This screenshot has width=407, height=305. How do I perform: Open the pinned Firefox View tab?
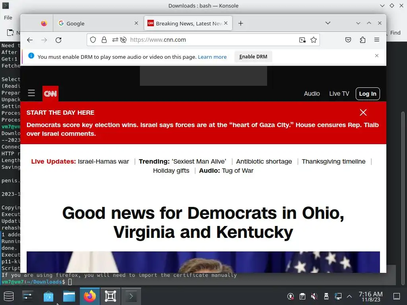(x=44, y=23)
